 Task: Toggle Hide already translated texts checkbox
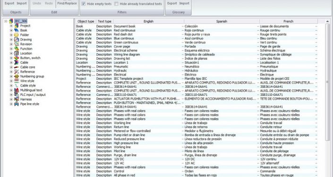[x=116, y=4]
